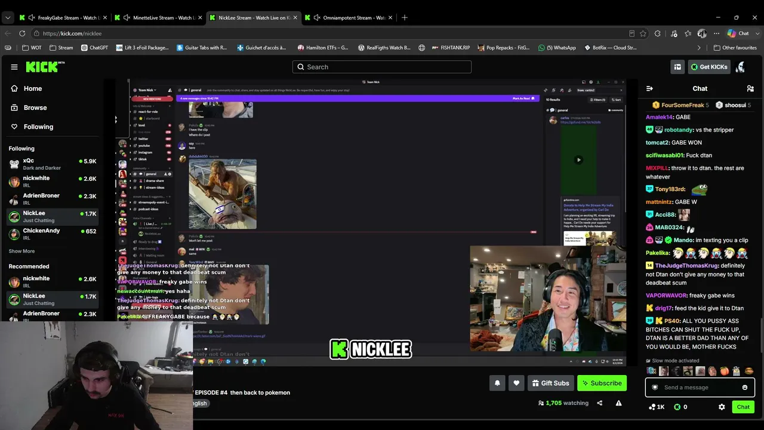Open nickwhite channel under Recommended

click(53, 282)
